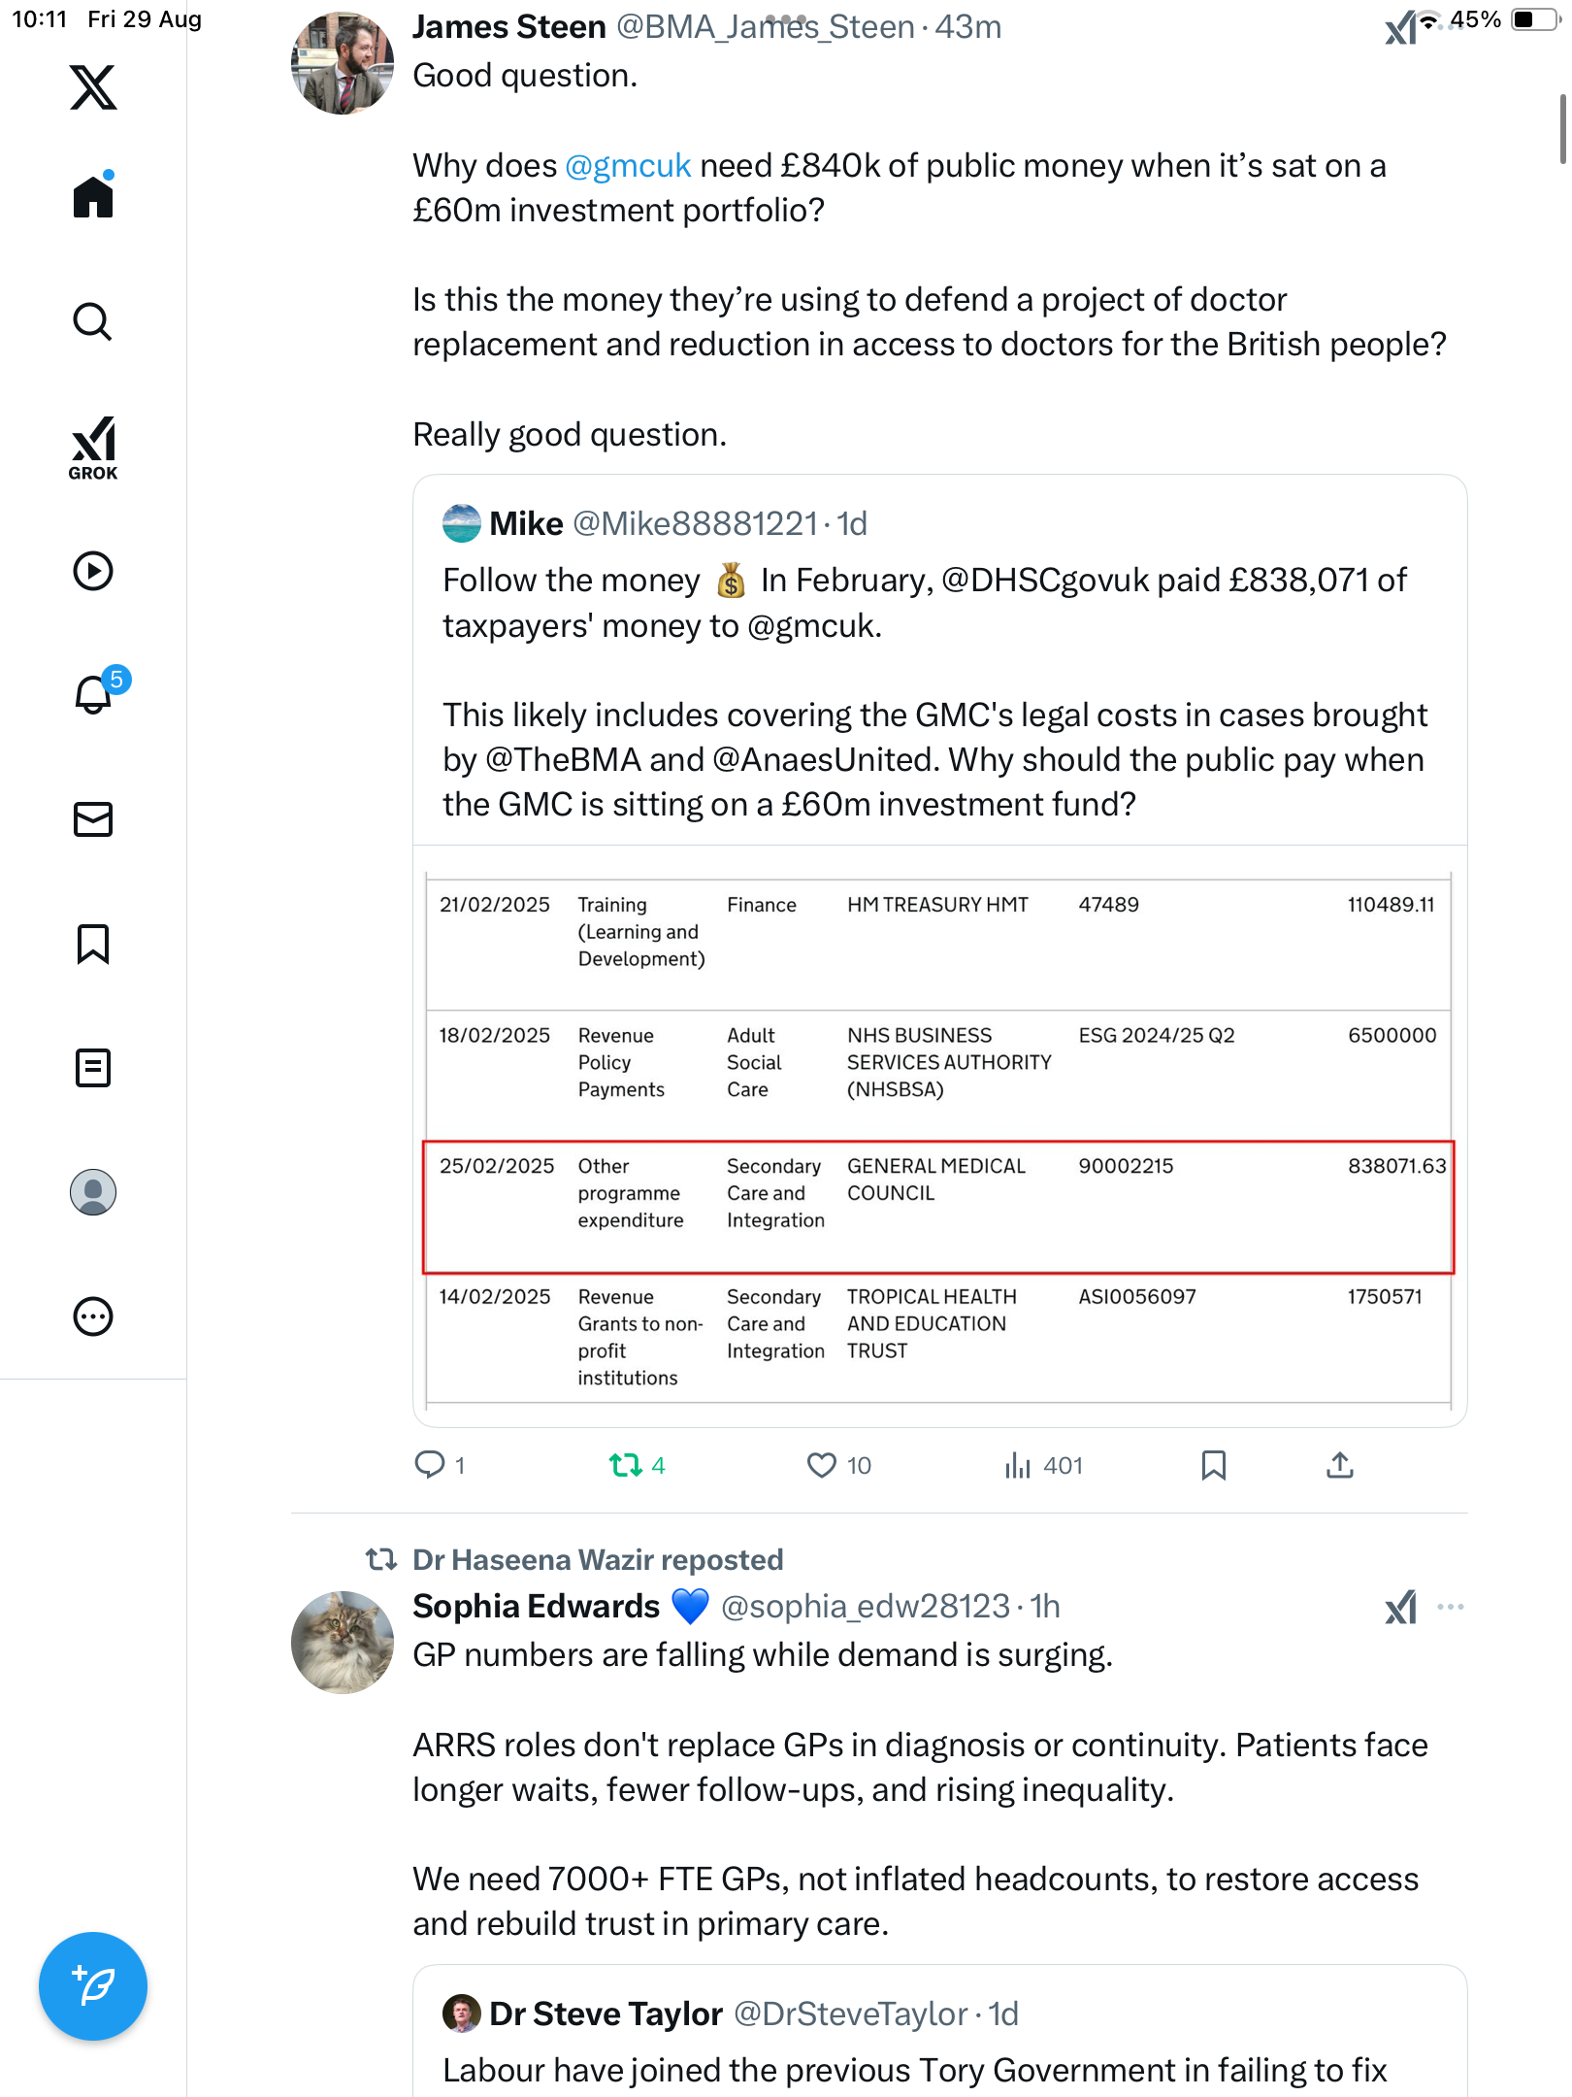Open the video play tab icon
The image size is (1572, 2097).
[x=93, y=571]
